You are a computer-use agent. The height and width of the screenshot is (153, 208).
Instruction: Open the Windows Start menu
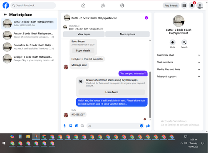coord(4,143)
